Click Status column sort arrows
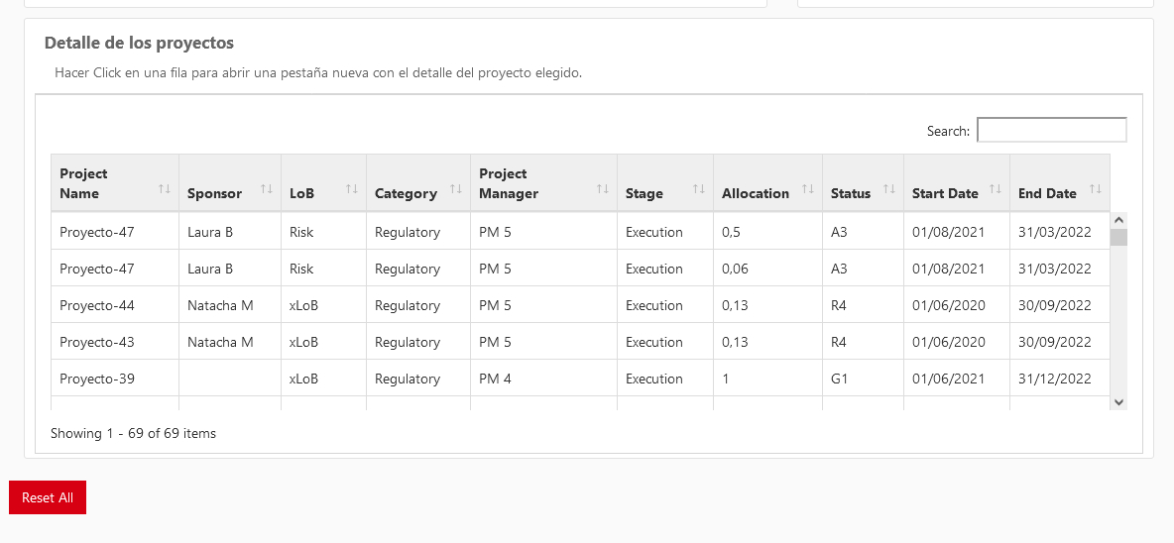 coord(889,188)
